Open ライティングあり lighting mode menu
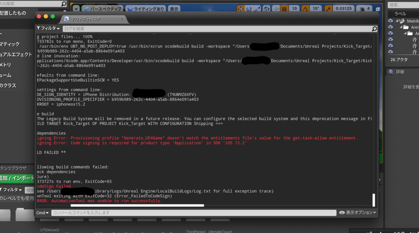 click(146, 9)
